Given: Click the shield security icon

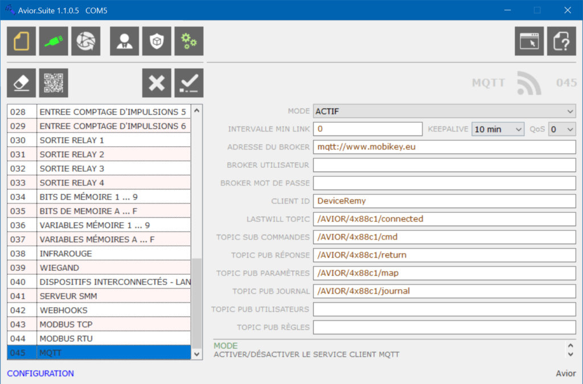Looking at the screenshot, I should click(157, 41).
